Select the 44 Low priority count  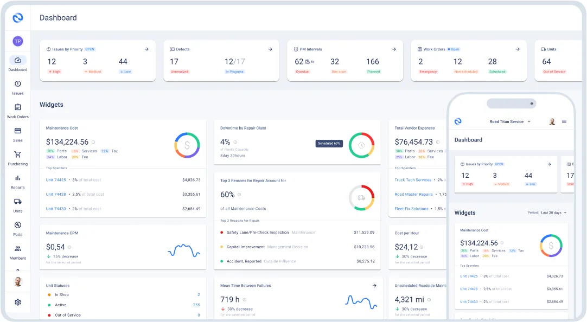point(123,62)
